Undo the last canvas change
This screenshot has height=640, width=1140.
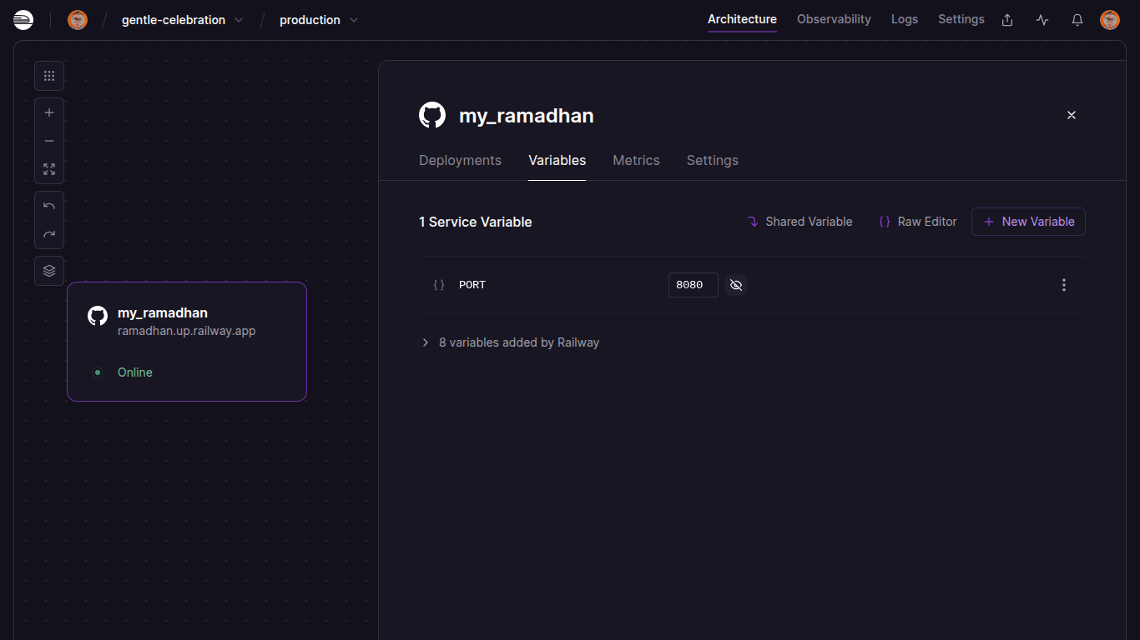click(x=49, y=206)
